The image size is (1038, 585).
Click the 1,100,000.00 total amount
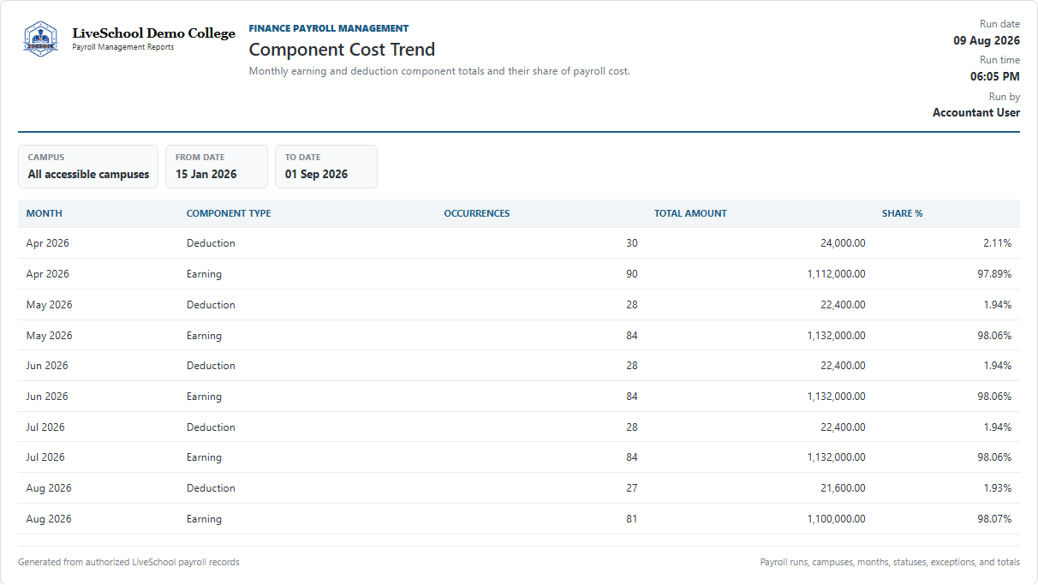(836, 519)
